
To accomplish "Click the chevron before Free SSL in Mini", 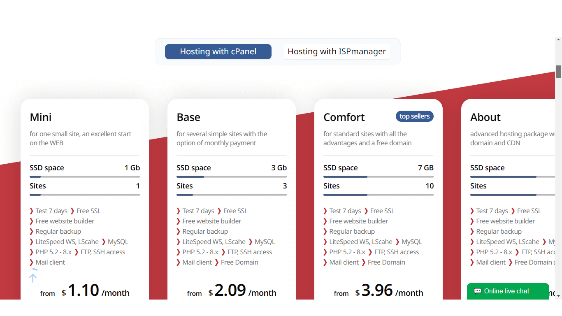I will click(x=72, y=211).
